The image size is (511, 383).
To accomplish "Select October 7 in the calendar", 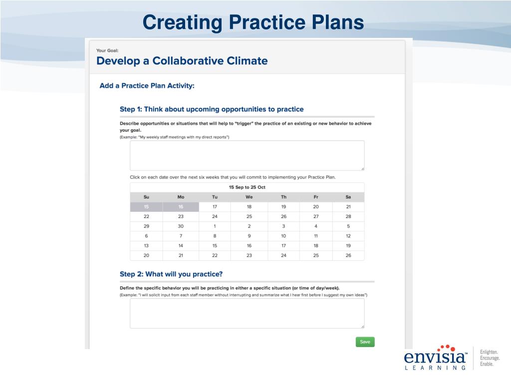I will (x=181, y=236).
